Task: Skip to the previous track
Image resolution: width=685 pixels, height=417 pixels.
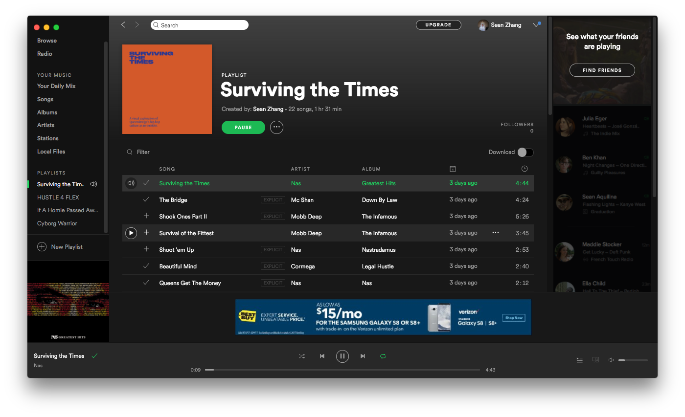Action: pos(322,356)
